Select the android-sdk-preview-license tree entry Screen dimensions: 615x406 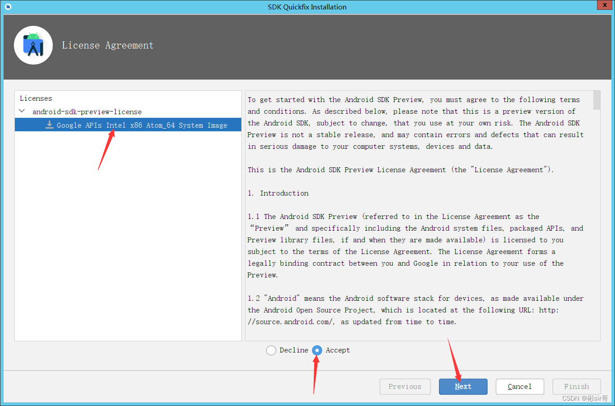87,112
